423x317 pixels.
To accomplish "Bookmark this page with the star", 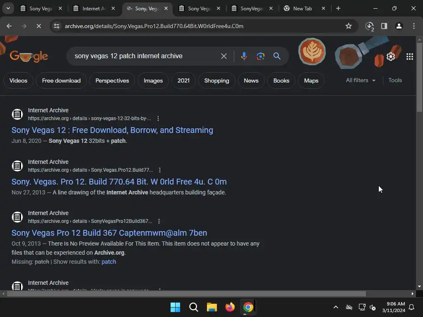I will click(x=349, y=26).
